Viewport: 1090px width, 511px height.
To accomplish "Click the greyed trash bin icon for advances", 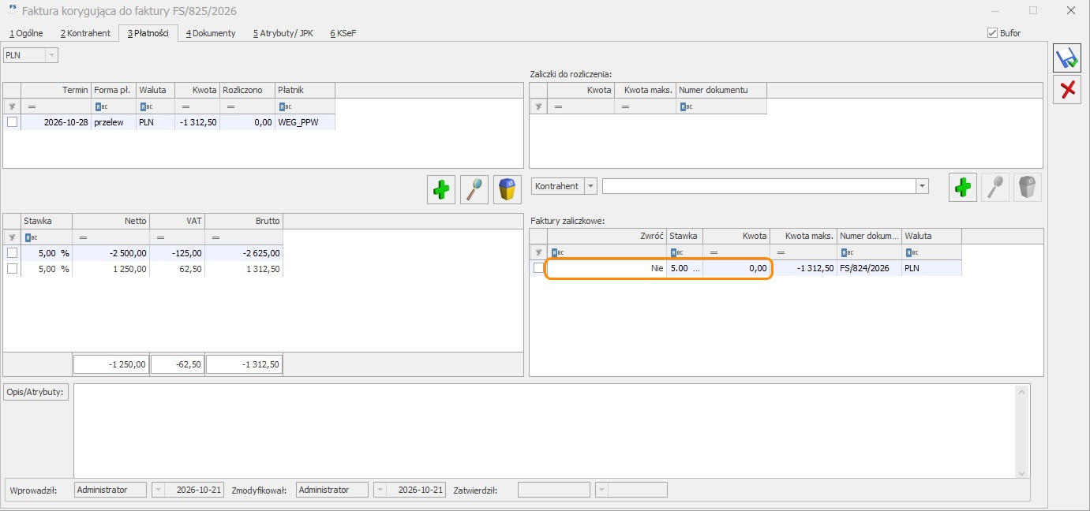I will [1028, 187].
